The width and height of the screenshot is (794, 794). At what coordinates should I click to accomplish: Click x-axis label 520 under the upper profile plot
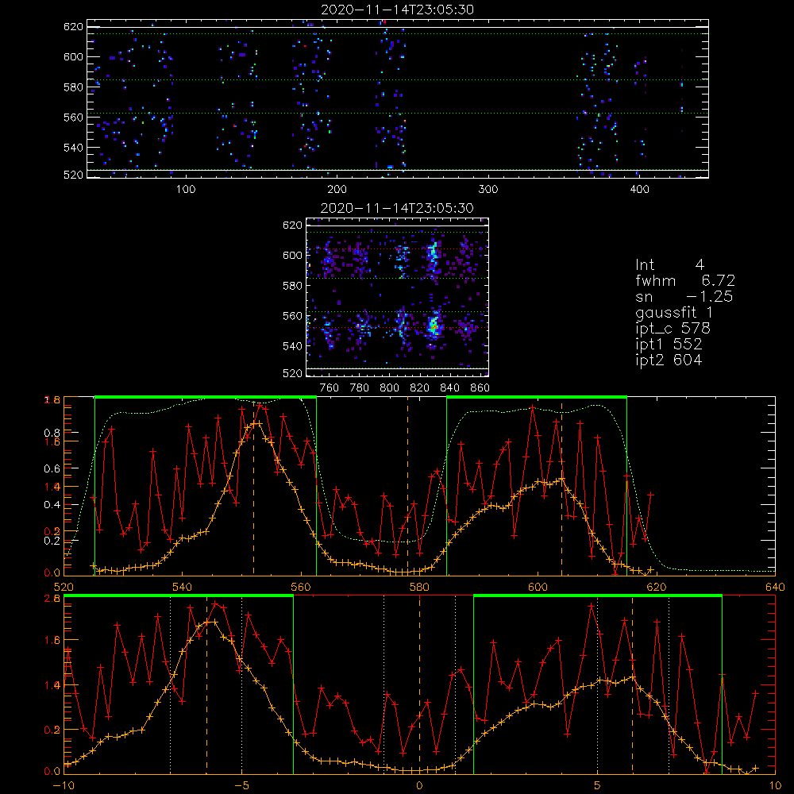(64, 587)
